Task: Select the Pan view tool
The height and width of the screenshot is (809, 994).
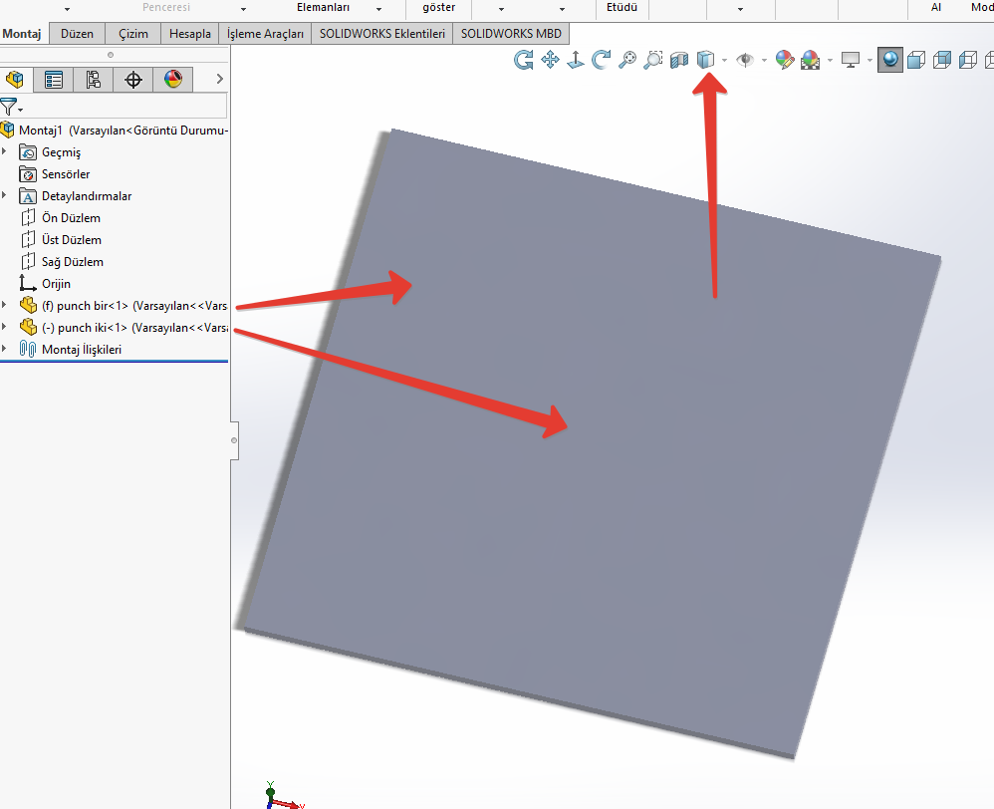Action: [550, 60]
